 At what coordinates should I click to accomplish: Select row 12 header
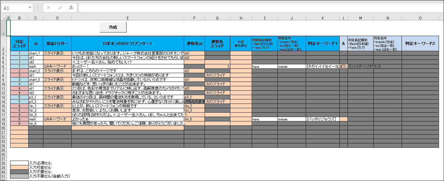(3, 93)
